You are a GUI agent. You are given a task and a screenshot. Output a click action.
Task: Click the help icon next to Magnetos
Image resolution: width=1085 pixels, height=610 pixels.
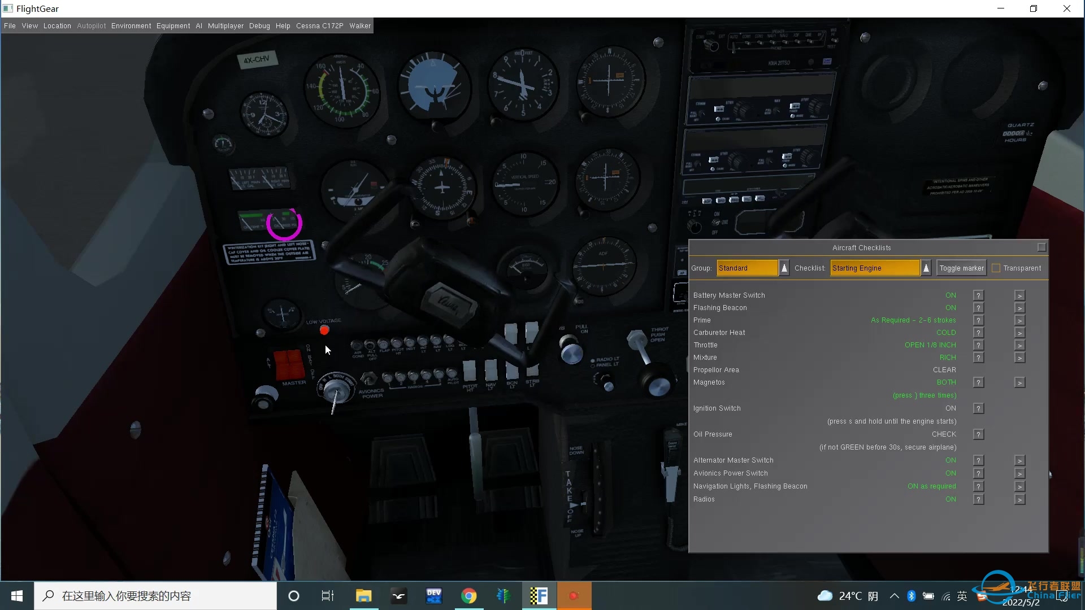pyautogui.click(x=979, y=382)
